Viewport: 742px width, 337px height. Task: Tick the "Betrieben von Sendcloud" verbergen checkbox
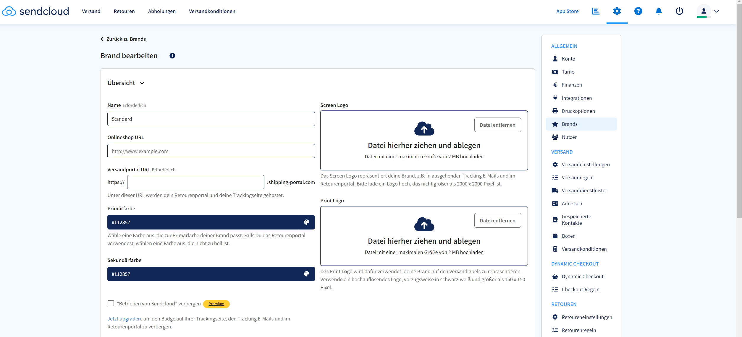pos(111,303)
